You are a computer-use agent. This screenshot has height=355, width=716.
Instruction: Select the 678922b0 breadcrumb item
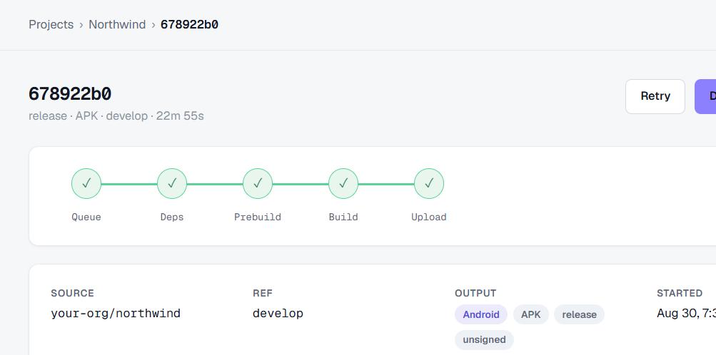pos(189,25)
